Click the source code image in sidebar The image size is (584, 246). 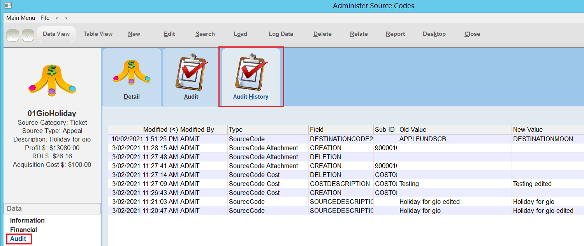click(x=52, y=80)
